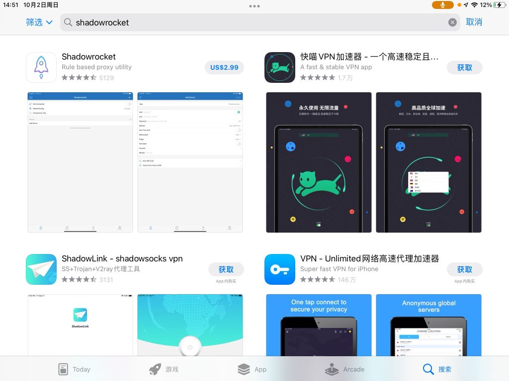509x381 pixels.
Task: Clear the search field with the X icon
Action: coord(452,22)
